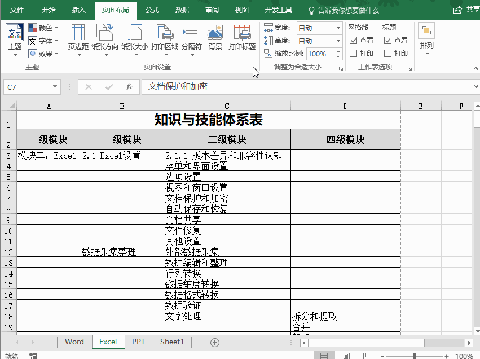Click the zoom slider handle
Viewport: 480px width, 359px height.
pos(414,356)
